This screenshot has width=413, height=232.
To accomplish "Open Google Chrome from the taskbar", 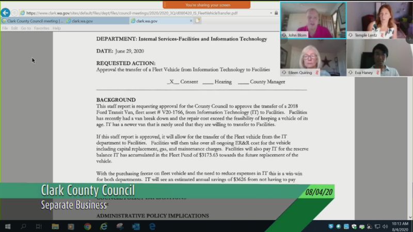I will [87, 226].
